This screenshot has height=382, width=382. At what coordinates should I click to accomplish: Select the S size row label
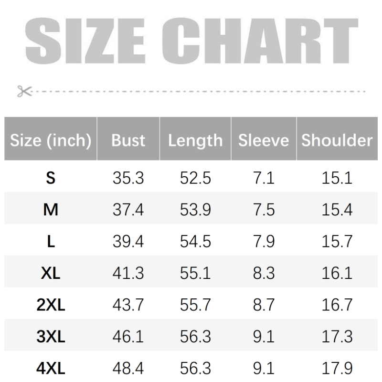click(x=51, y=178)
